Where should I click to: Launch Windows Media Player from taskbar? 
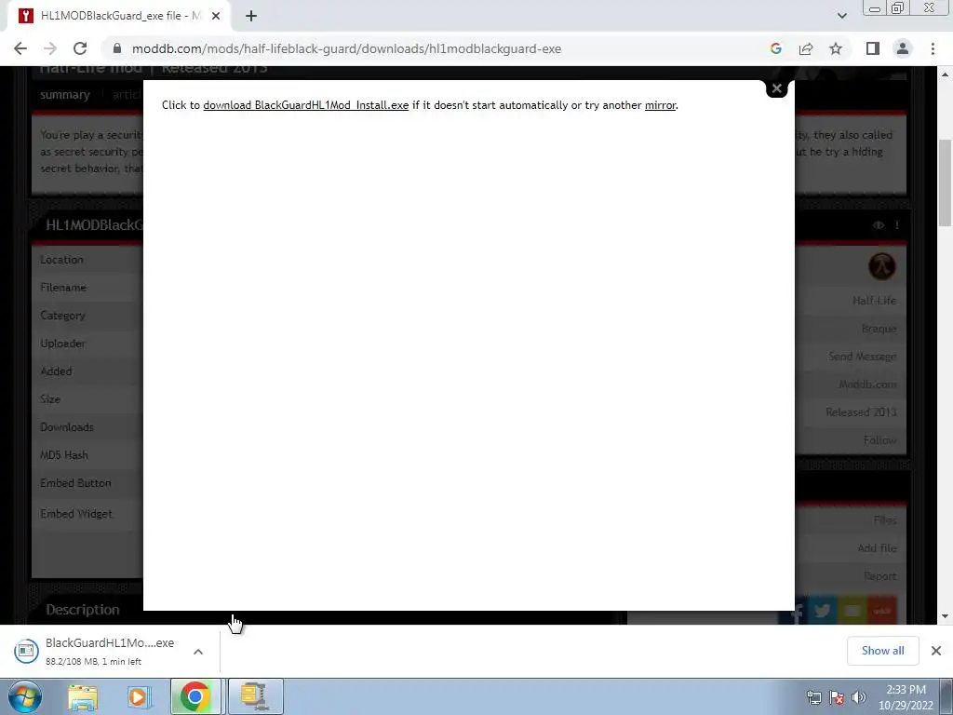[x=140, y=696]
